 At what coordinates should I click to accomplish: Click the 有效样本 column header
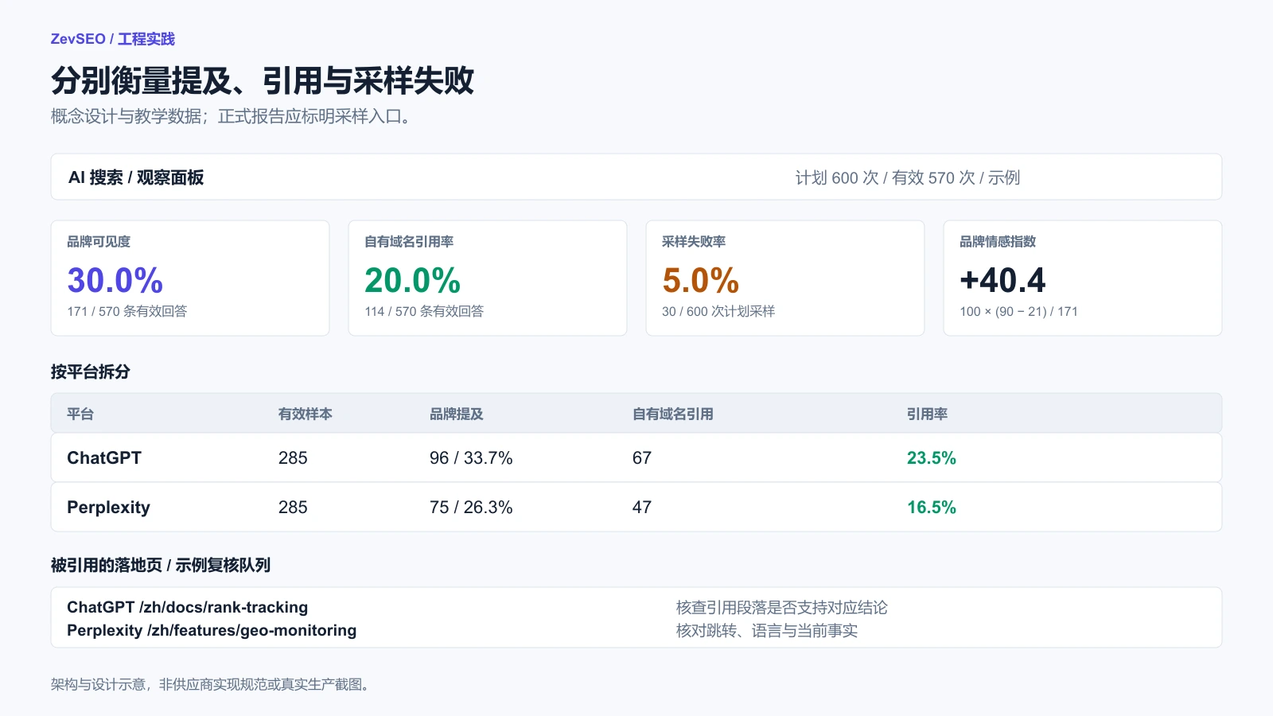coord(306,414)
